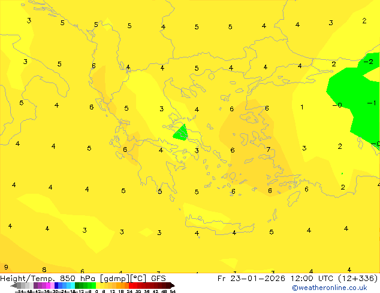Pick the dark purple legend swatch
The width and height of the screenshot is (380, 293).
tap(35, 286)
